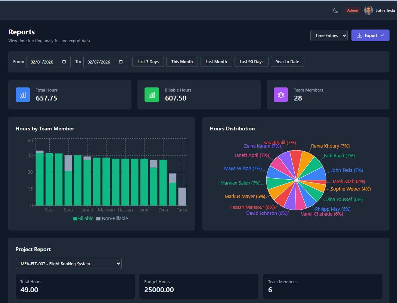Click the red Admin badge

pyautogui.click(x=353, y=10)
